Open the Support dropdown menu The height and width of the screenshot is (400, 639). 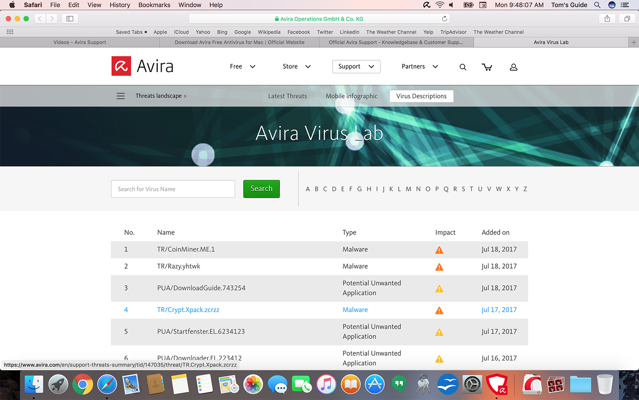(356, 67)
